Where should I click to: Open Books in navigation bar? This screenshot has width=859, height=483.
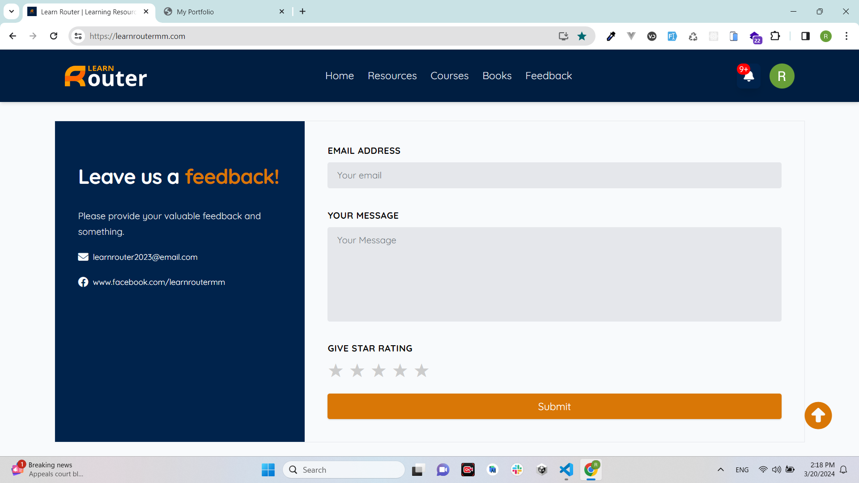click(497, 76)
